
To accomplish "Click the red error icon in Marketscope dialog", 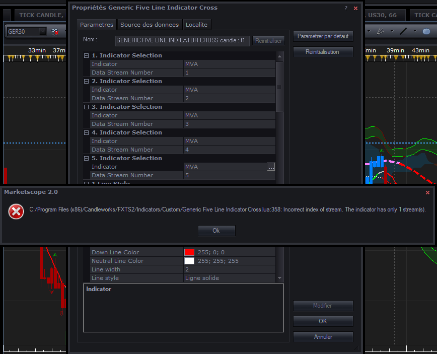I will (x=16, y=211).
